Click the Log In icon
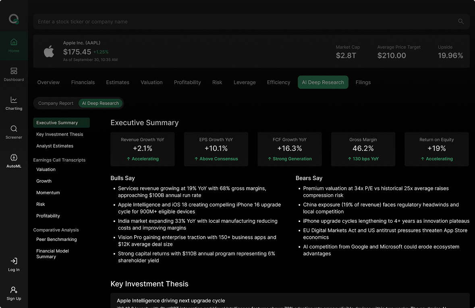The height and width of the screenshot is (308, 475). pos(14,261)
